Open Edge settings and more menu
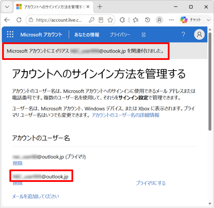This screenshot has width=214, height=208. point(171,20)
